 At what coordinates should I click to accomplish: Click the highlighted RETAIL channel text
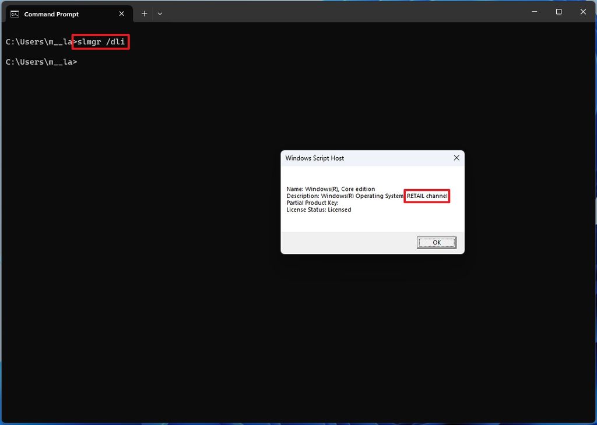(427, 196)
